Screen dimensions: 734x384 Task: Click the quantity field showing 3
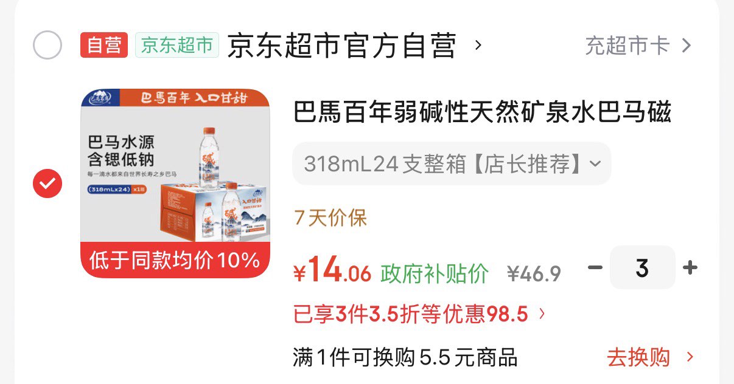(642, 267)
